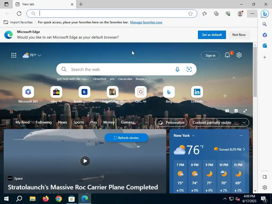Open the Collections icon
Screen dimensions: 272x204
[216, 14]
